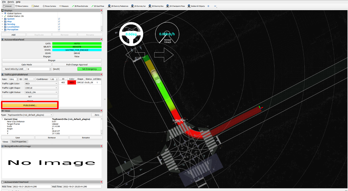Click the Set Emergency button

pyautogui.click(x=89, y=69)
